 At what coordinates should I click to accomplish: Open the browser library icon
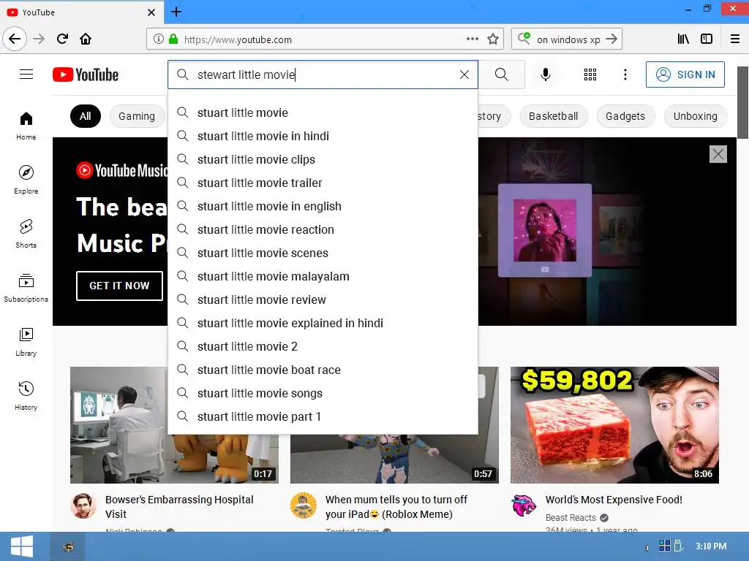click(x=684, y=39)
